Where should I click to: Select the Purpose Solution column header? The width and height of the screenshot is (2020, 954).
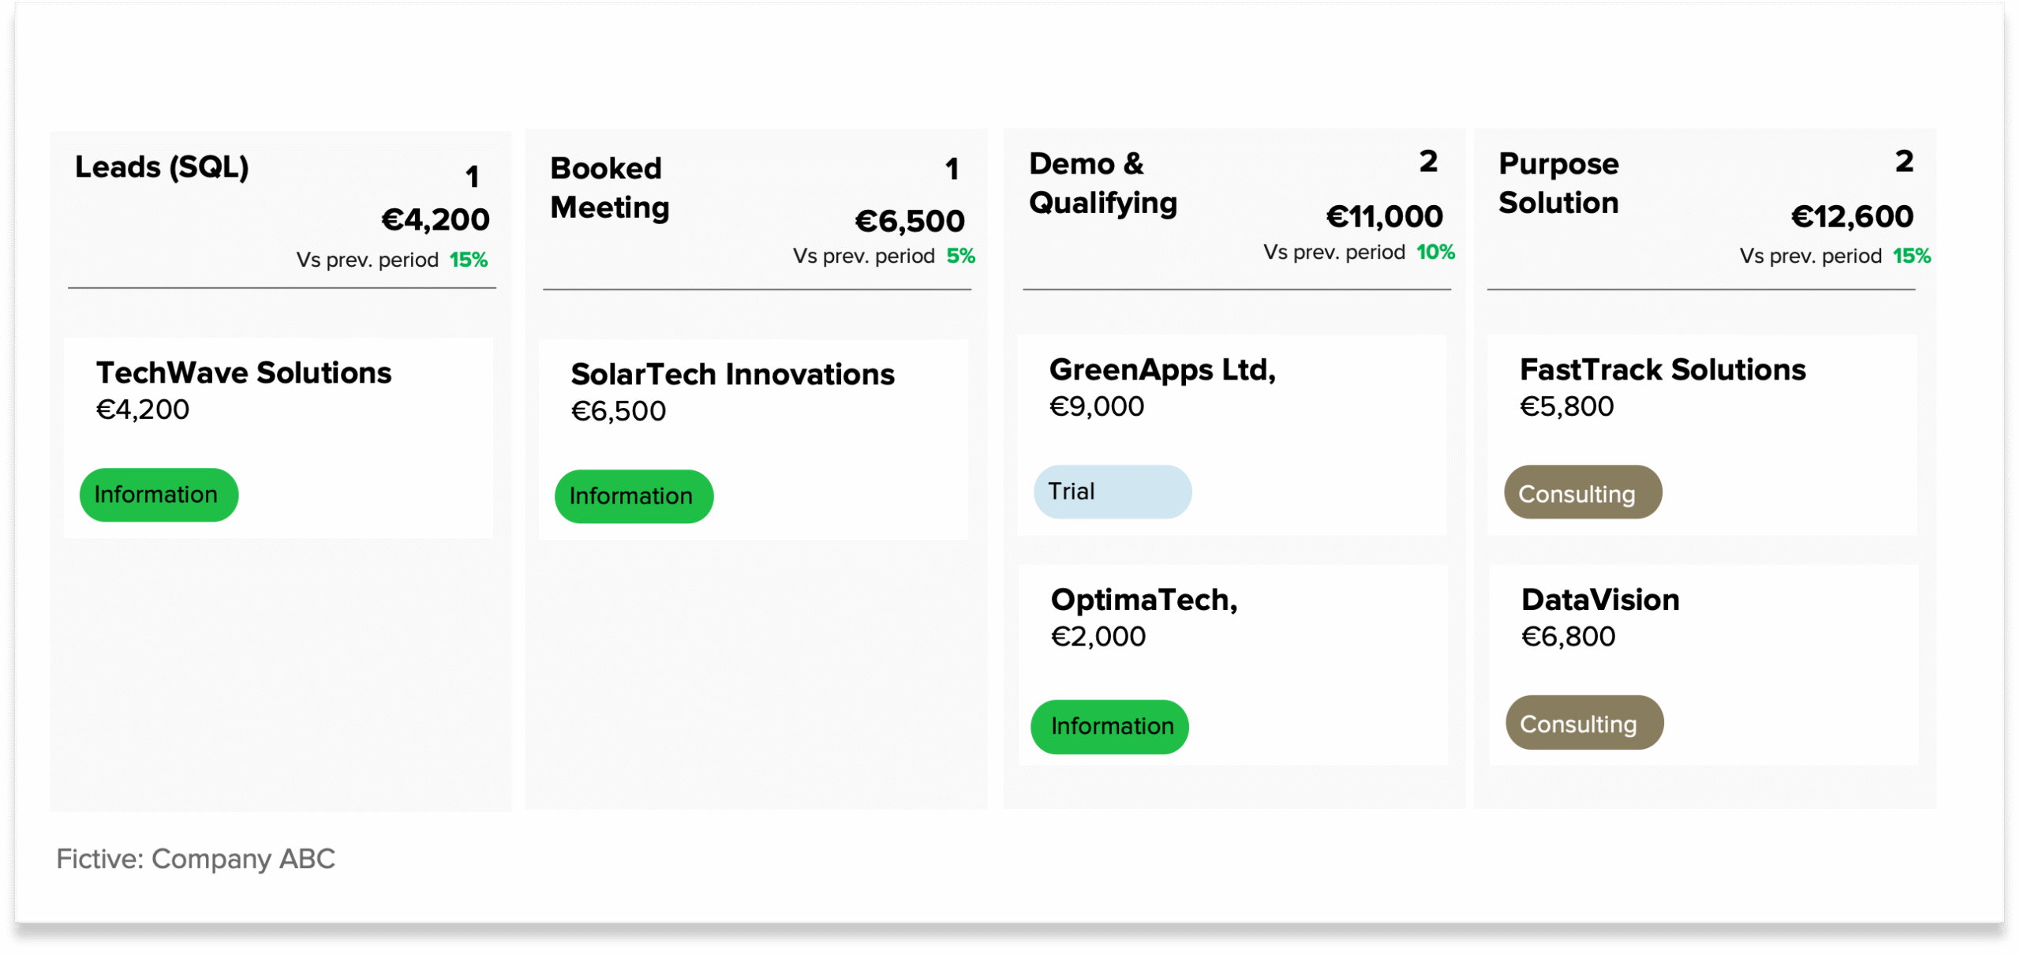(x=1558, y=183)
